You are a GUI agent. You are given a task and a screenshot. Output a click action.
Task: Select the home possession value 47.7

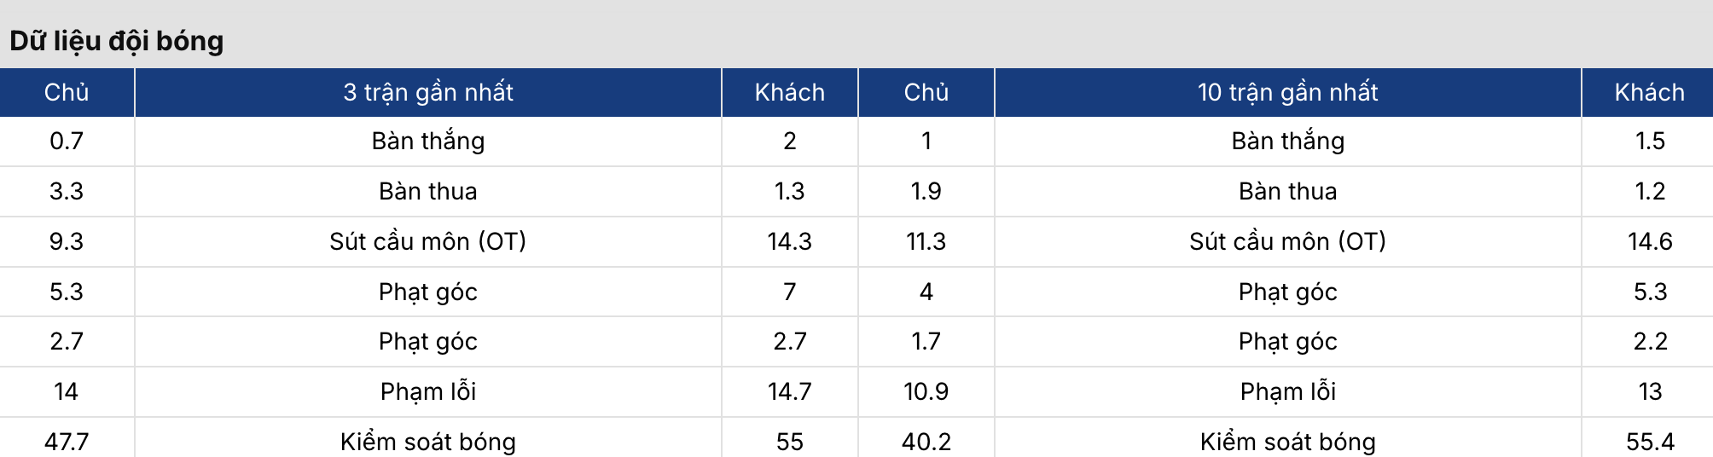(x=67, y=442)
